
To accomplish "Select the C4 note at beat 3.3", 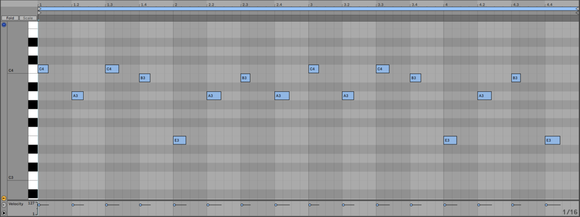I will coord(382,69).
